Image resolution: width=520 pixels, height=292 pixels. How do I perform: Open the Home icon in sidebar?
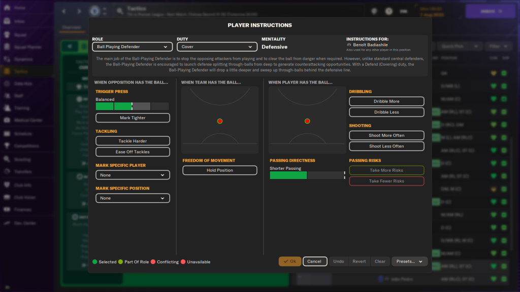point(8,8)
